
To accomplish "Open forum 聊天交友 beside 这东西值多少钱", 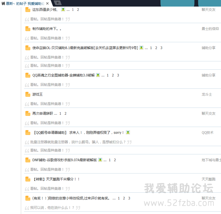I will click(x=208, y=10).
